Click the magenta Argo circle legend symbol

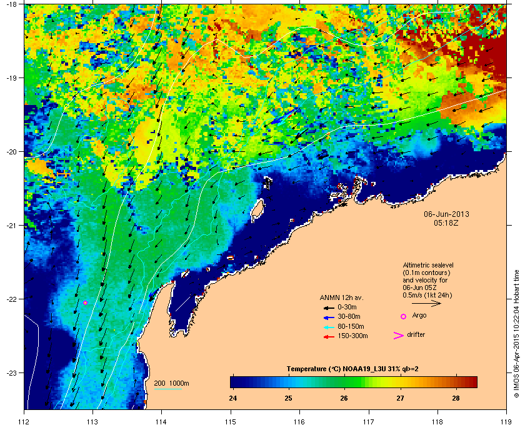tap(404, 316)
